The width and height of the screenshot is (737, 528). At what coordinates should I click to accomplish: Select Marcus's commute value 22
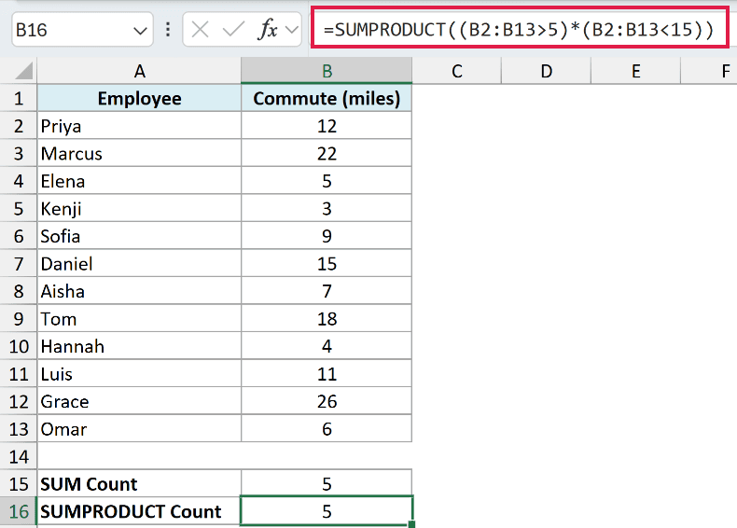(327, 153)
